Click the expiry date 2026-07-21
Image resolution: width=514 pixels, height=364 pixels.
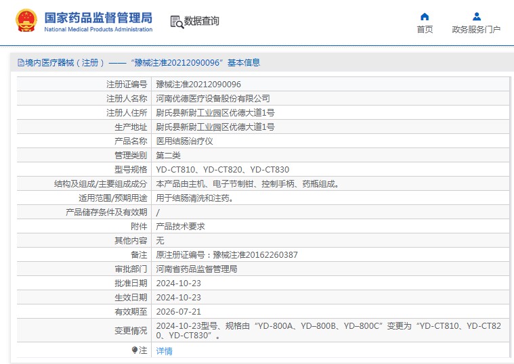click(x=179, y=312)
